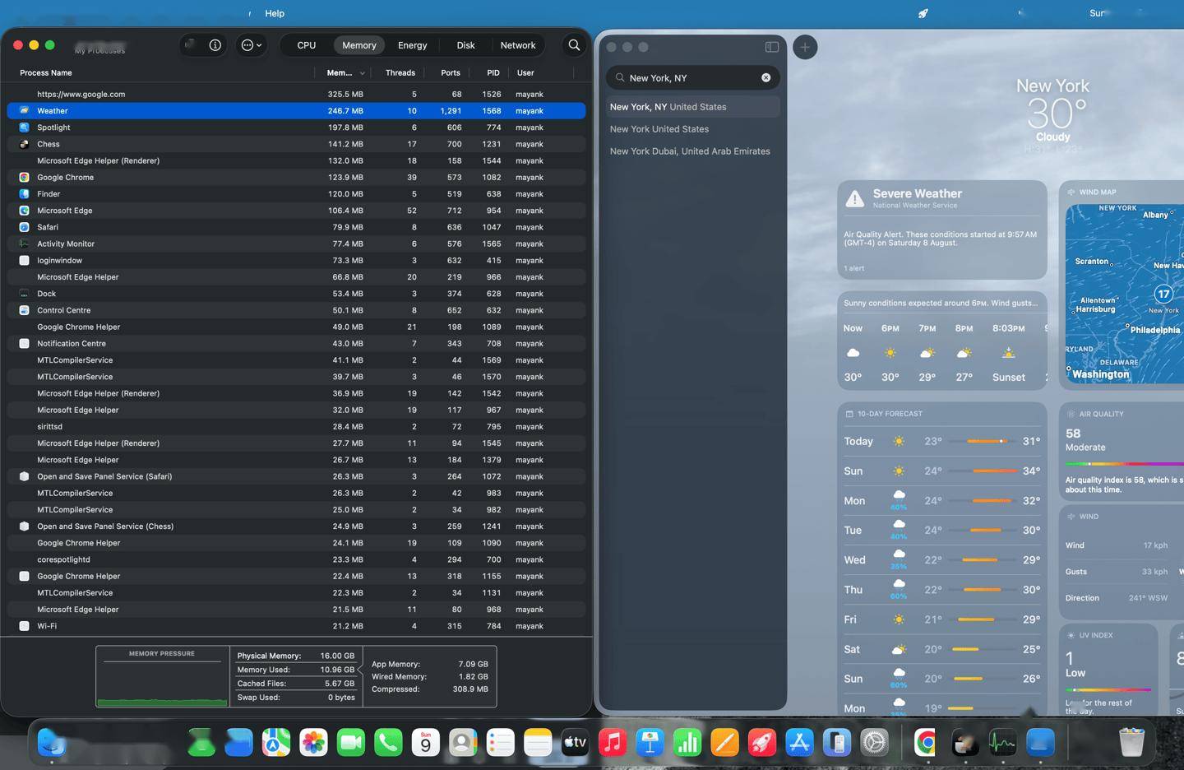
Task: Select the Wi-Fi process row
Action: tap(296, 626)
